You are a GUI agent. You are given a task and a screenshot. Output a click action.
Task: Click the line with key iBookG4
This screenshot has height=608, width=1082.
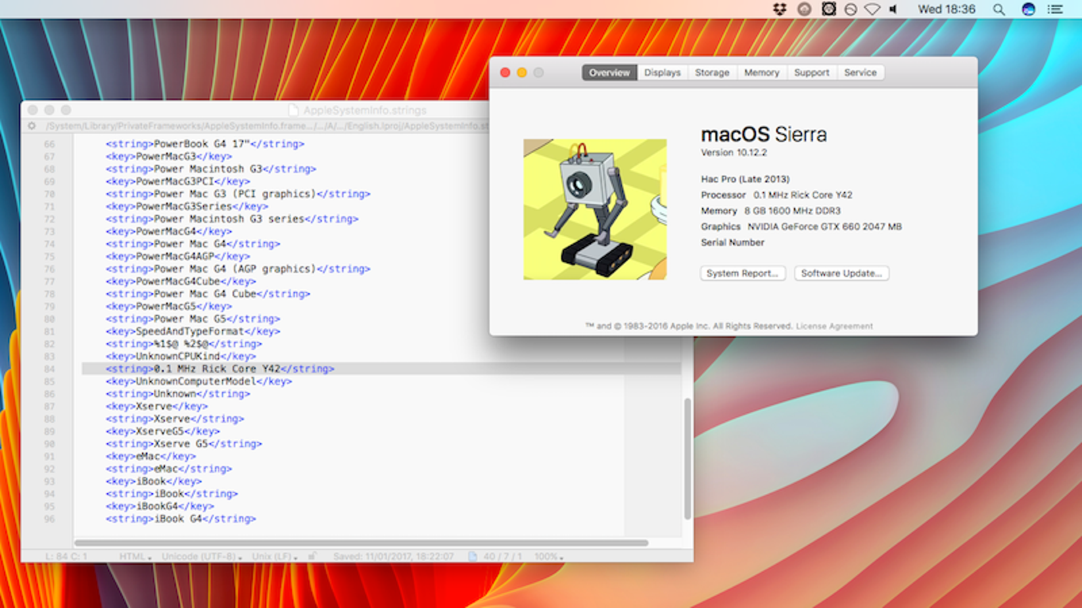pyautogui.click(x=160, y=506)
